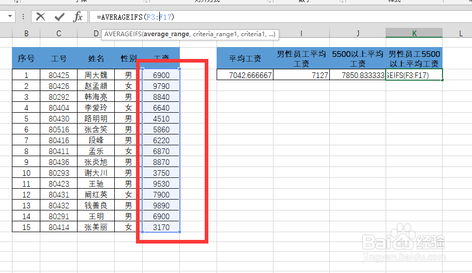Click the 姓名 header cell
Image resolution: width=472 pixels, height=273 pixels.
coord(96,58)
